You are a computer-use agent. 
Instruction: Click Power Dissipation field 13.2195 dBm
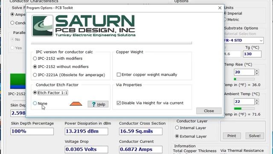(86, 131)
